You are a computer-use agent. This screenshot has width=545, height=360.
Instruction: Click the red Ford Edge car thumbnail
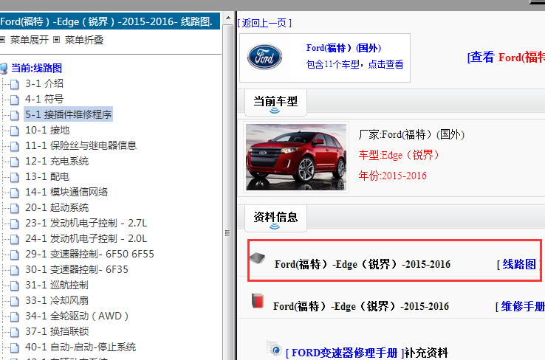[x=296, y=157]
